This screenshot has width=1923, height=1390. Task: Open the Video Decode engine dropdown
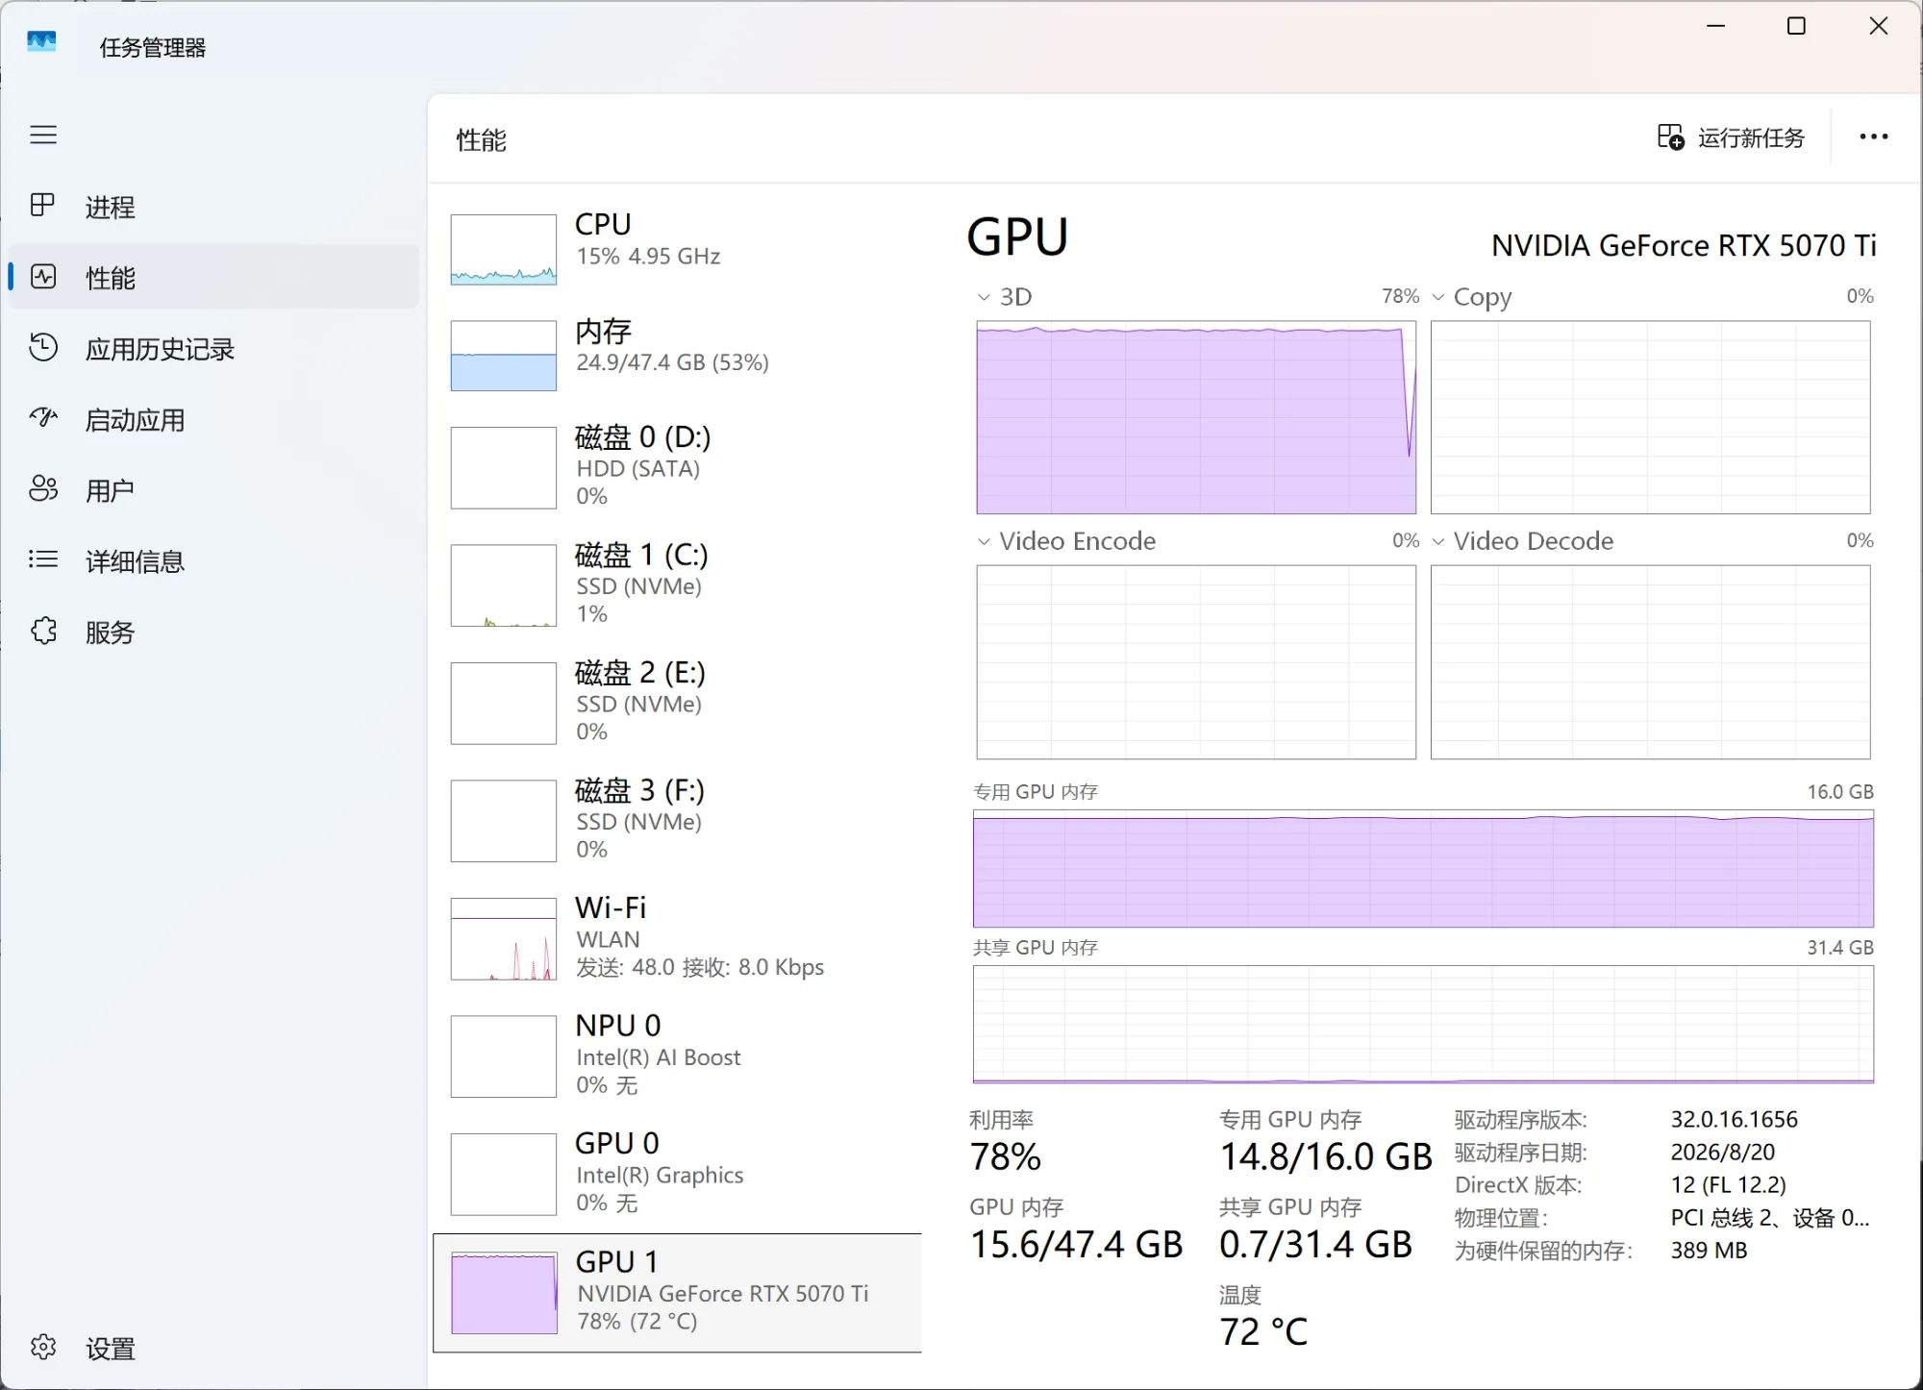pyautogui.click(x=1438, y=541)
